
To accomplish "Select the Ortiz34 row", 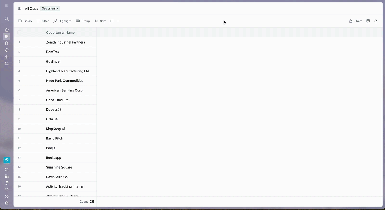I will click(x=55, y=119).
